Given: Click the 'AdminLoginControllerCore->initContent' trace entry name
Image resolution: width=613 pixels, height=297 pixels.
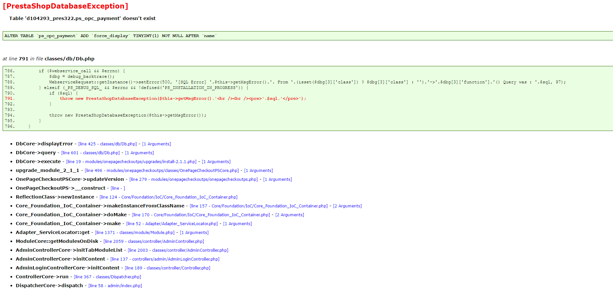Looking at the screenshot, I should tap(68, 268).
